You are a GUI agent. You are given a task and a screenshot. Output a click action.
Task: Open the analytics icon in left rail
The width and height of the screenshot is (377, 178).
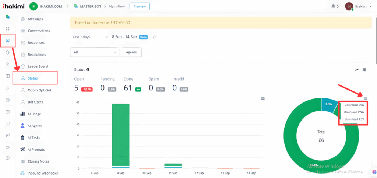pyautogui.click(x=7, y=41)
